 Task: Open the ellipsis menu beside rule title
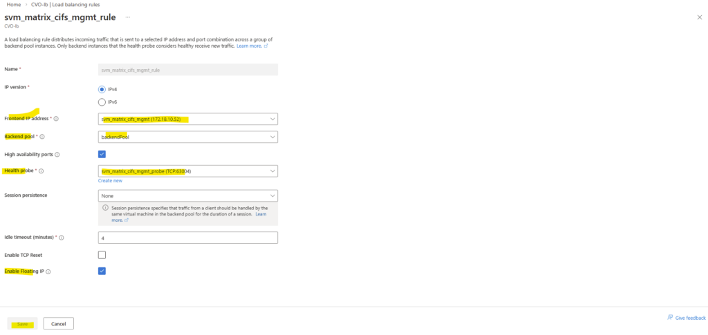[128, 17]
